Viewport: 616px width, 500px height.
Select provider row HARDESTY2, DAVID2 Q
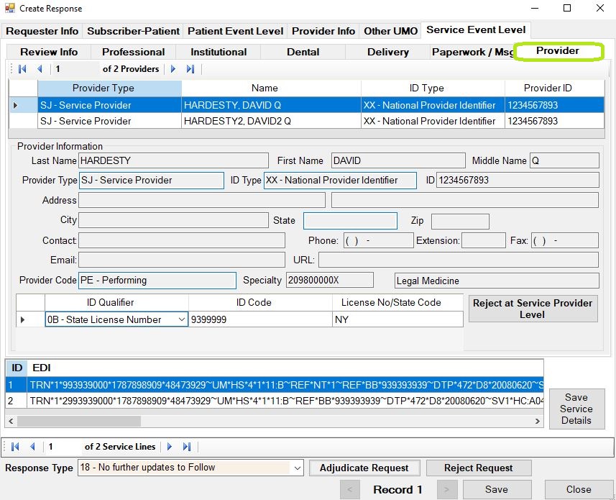pos(306,121)
